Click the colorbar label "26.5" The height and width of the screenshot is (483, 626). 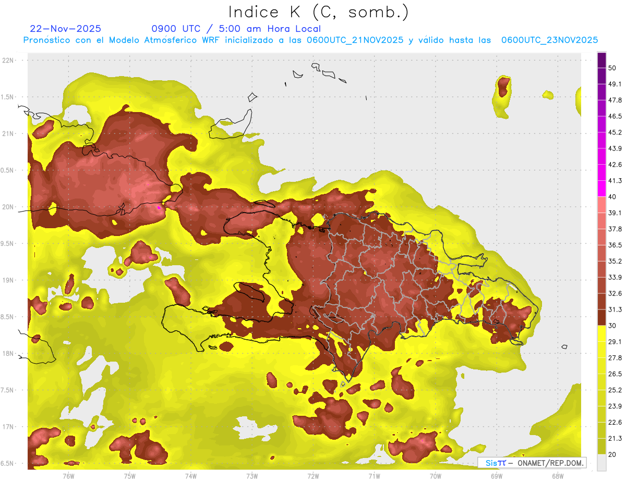(615, 374)
